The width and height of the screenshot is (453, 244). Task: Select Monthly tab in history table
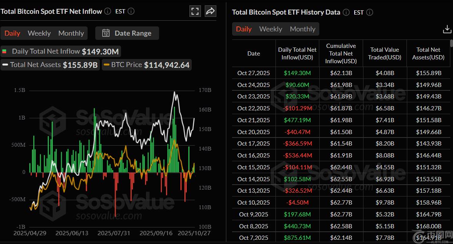[x=302, y=29]
